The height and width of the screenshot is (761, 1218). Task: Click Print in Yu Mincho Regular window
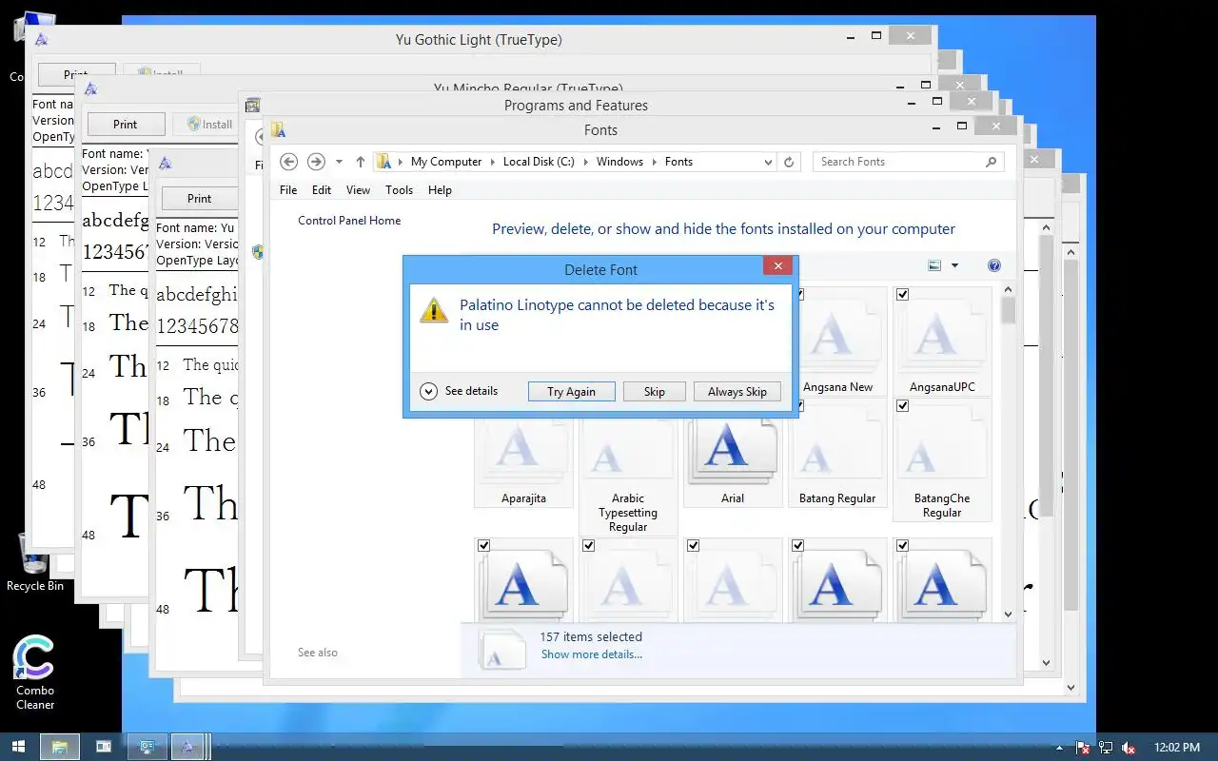coord(126,124)
